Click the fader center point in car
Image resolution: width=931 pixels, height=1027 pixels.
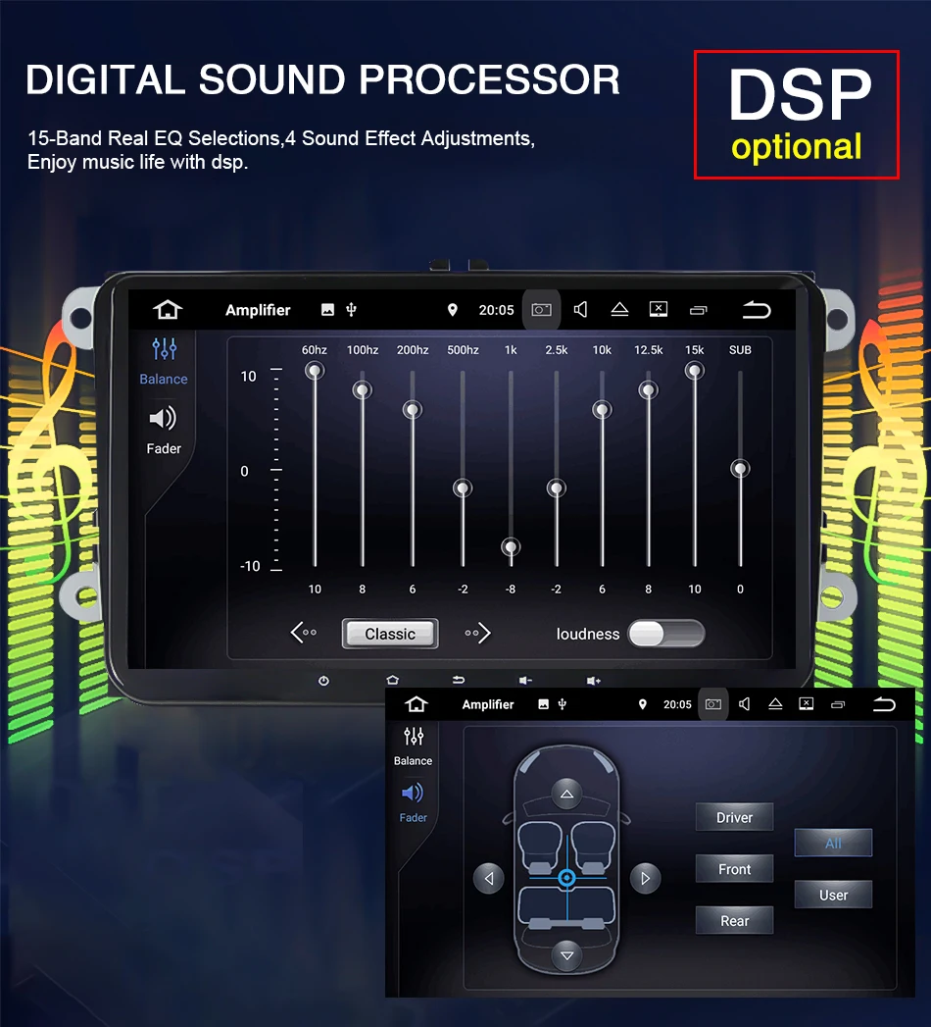567,878
